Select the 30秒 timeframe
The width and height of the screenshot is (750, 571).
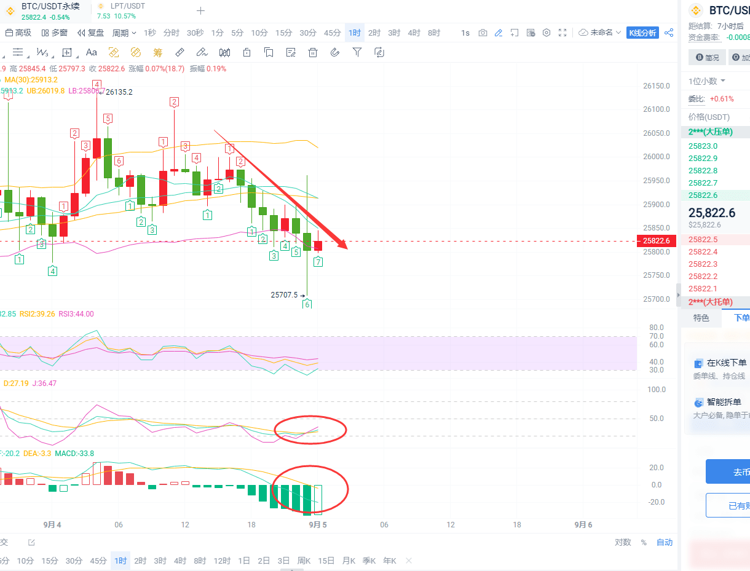195,33
